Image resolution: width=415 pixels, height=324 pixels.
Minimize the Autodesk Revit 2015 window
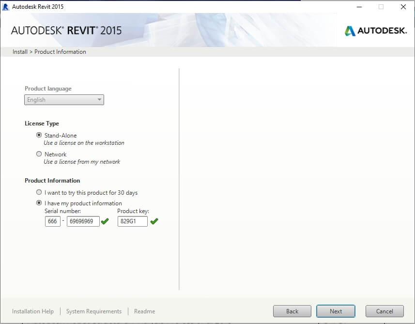pyautogui.click(x=359, y=7)
